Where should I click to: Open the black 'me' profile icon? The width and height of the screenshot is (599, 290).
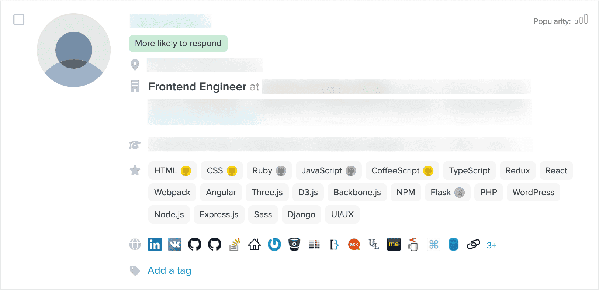(x=394, y=244)
